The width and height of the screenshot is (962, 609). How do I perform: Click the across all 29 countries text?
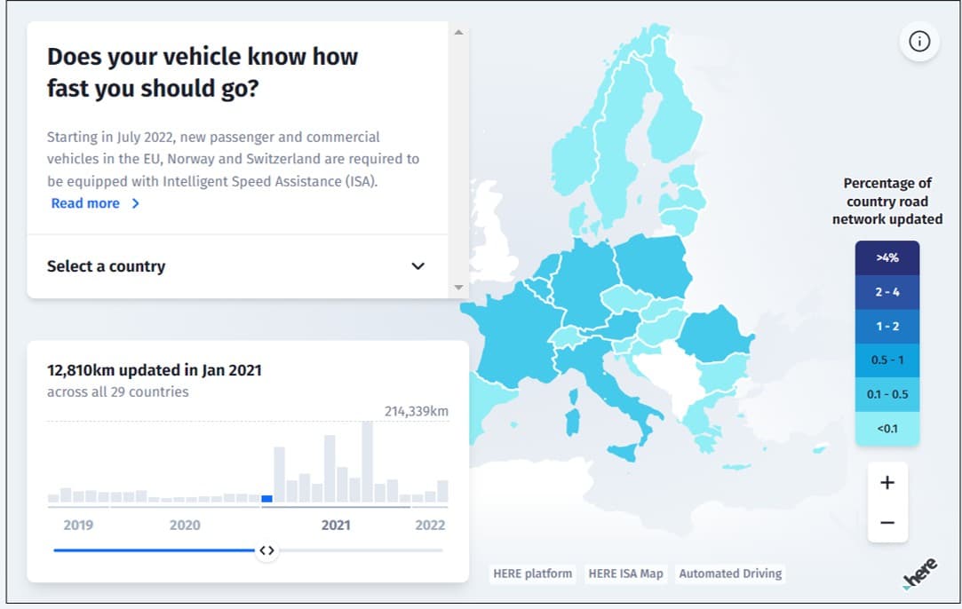coord(118,391)
